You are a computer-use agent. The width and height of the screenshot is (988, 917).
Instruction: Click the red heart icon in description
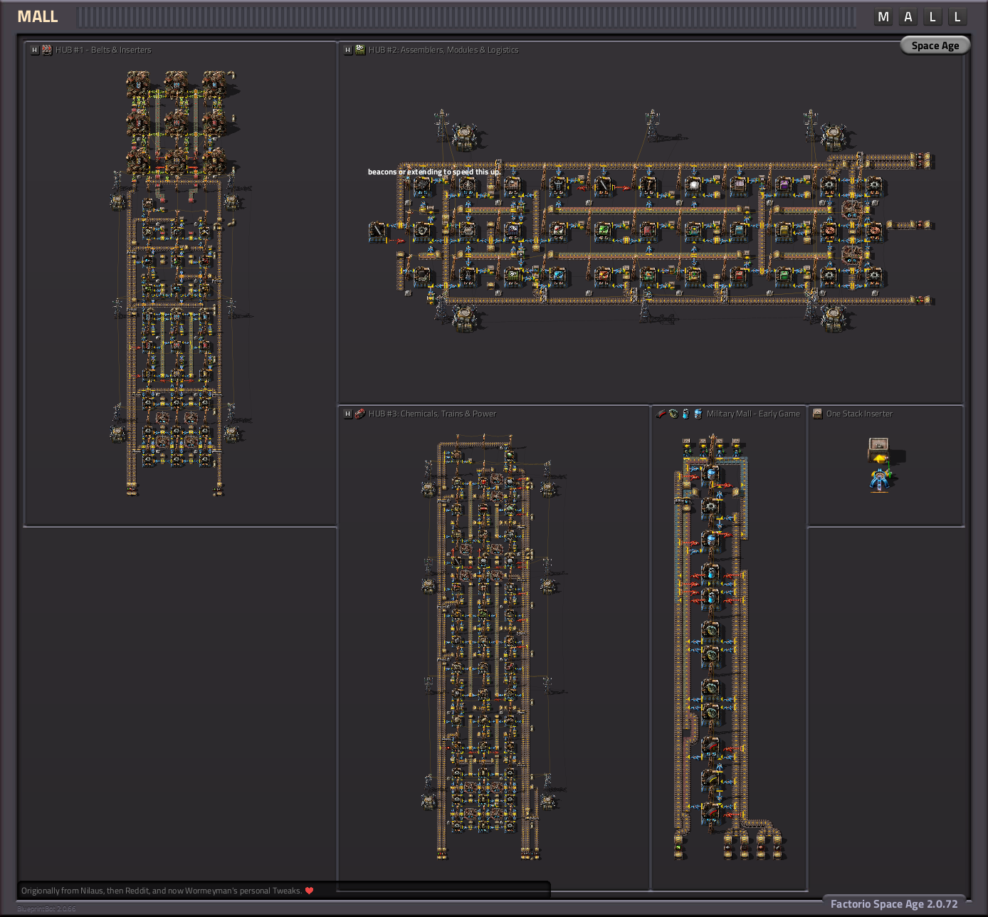coord(309,891)
